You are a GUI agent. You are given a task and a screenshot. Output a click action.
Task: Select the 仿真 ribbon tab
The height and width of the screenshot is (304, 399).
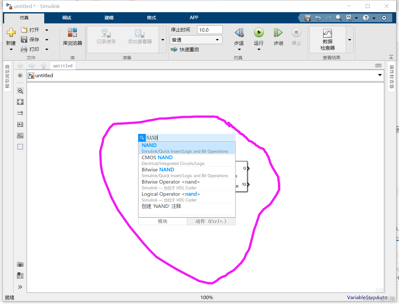coord(24,18)
